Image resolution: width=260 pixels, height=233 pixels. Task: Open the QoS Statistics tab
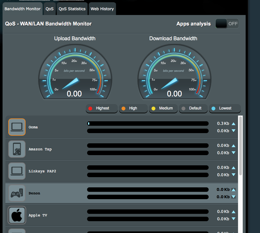tap(72, 9)
